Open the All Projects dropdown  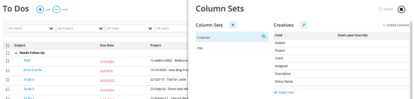[x=80, y=28]
